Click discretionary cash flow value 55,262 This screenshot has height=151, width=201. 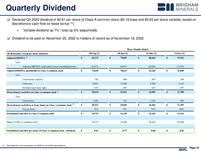tap(123, 92)
